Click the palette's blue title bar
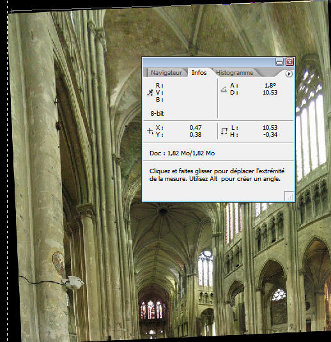 [208, 62]
